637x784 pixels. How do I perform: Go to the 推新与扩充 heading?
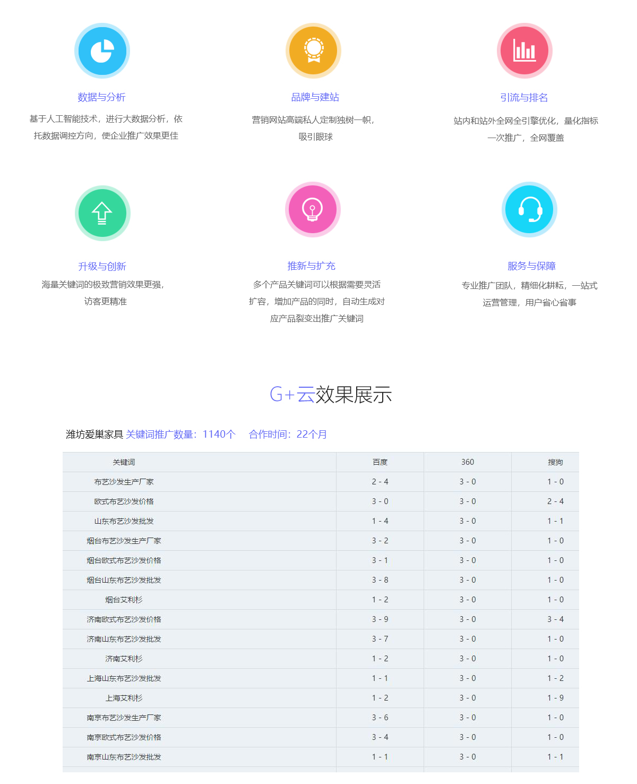coord(311,266)
